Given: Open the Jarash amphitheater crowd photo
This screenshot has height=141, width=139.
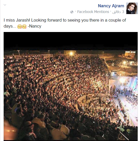Looking at the screenshot, I should 71,86.
